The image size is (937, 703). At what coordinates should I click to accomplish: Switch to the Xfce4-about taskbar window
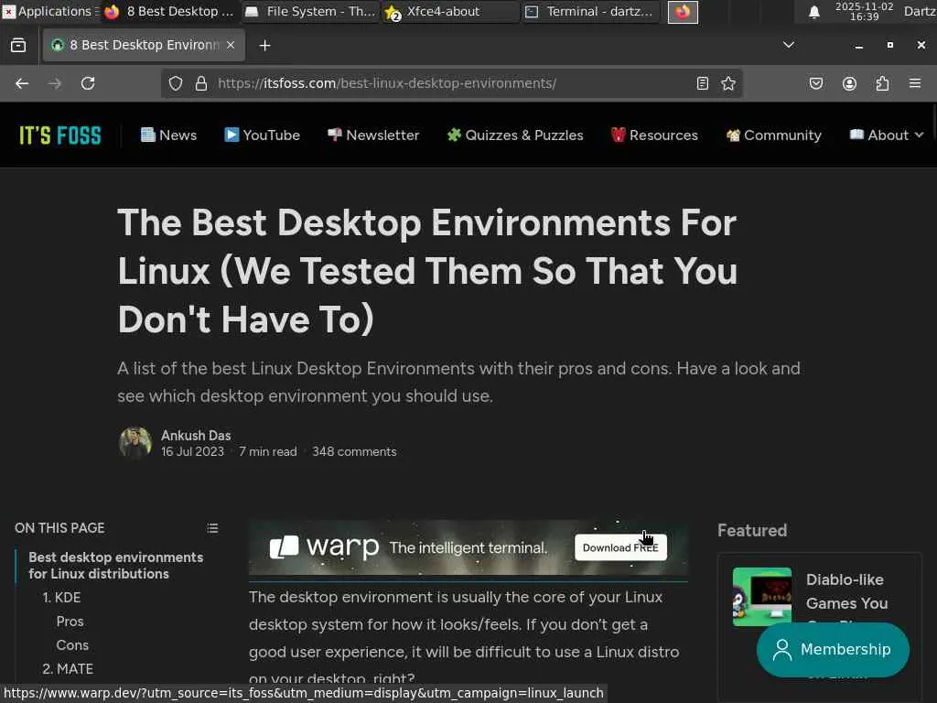click(x=450, y=11)
